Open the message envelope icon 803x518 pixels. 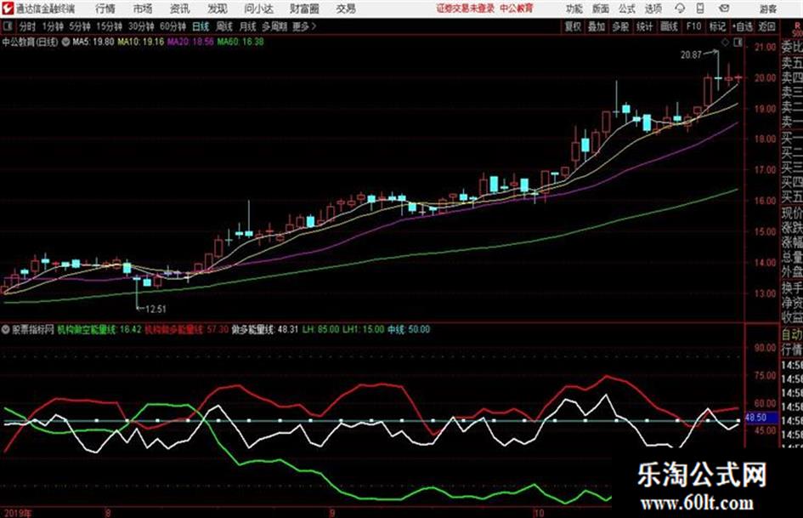coord(724,9)
